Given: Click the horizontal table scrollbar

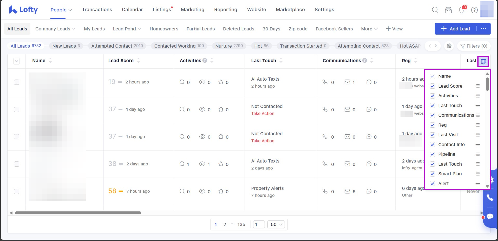Looking at the screenshot, I should (x=78, y=213).
